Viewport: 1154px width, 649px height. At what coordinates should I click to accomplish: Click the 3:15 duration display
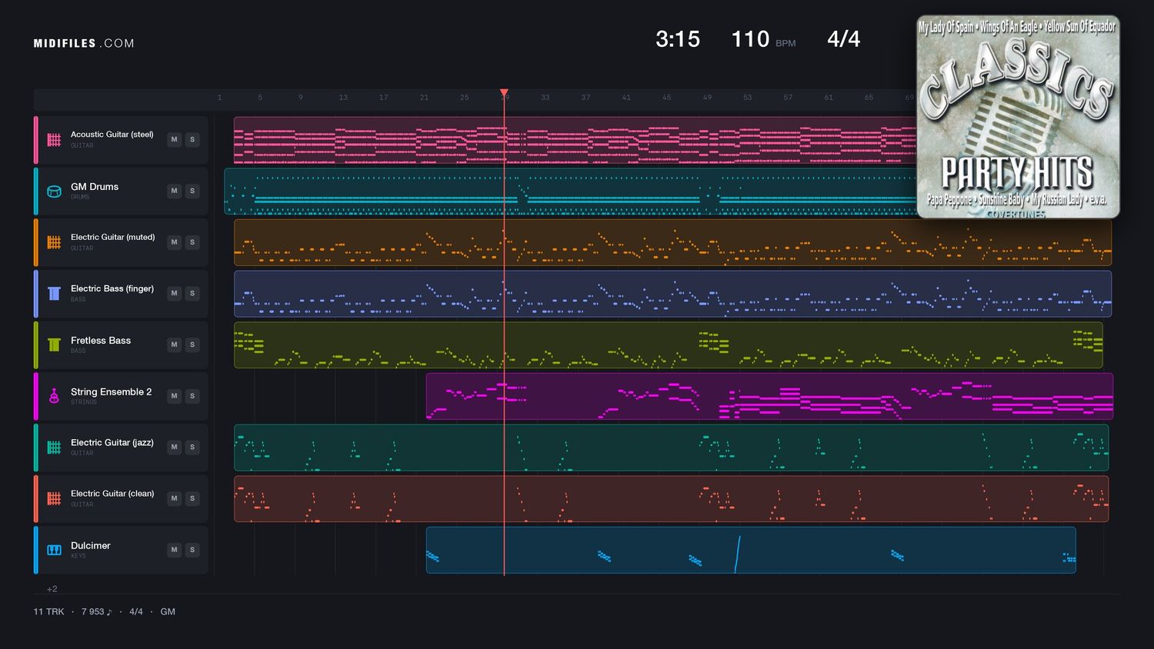678,39
